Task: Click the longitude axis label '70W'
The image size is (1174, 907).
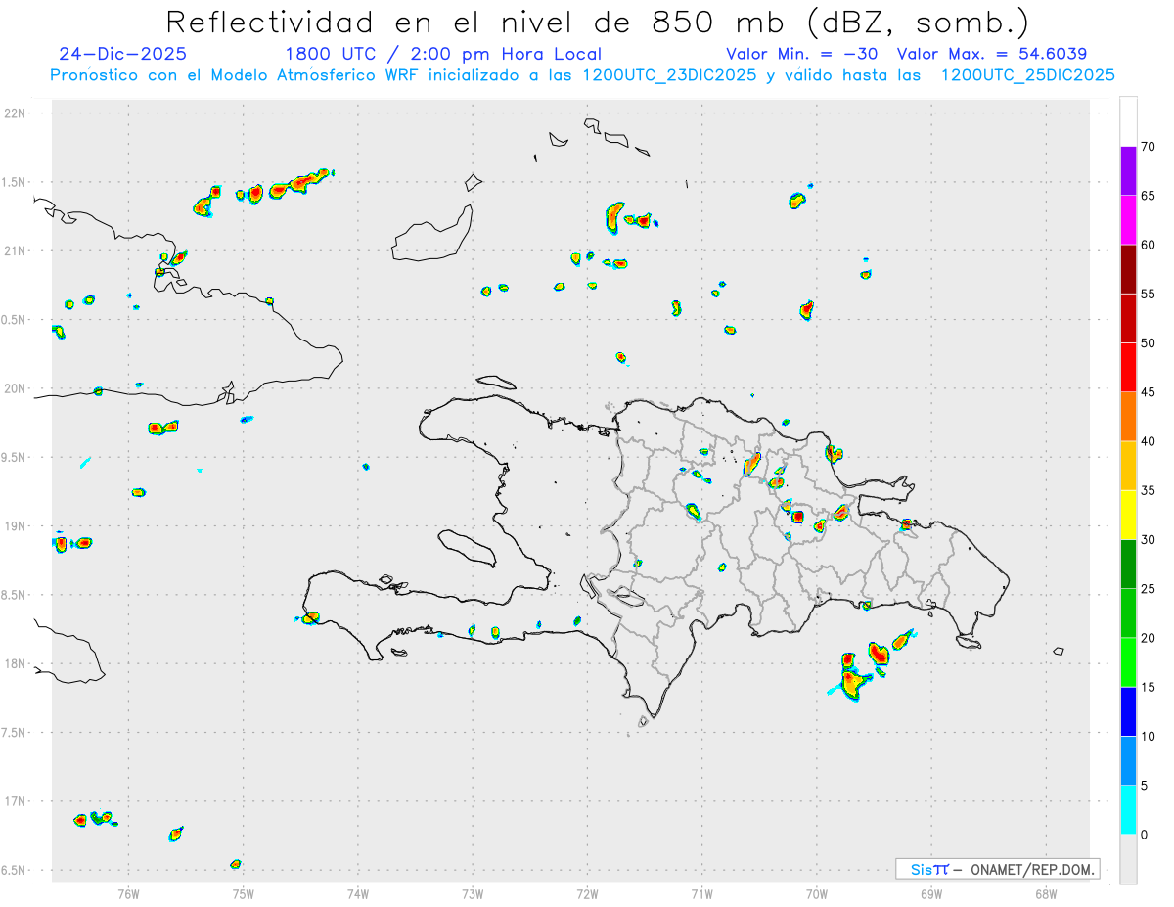Action: (x=817, y=893)
